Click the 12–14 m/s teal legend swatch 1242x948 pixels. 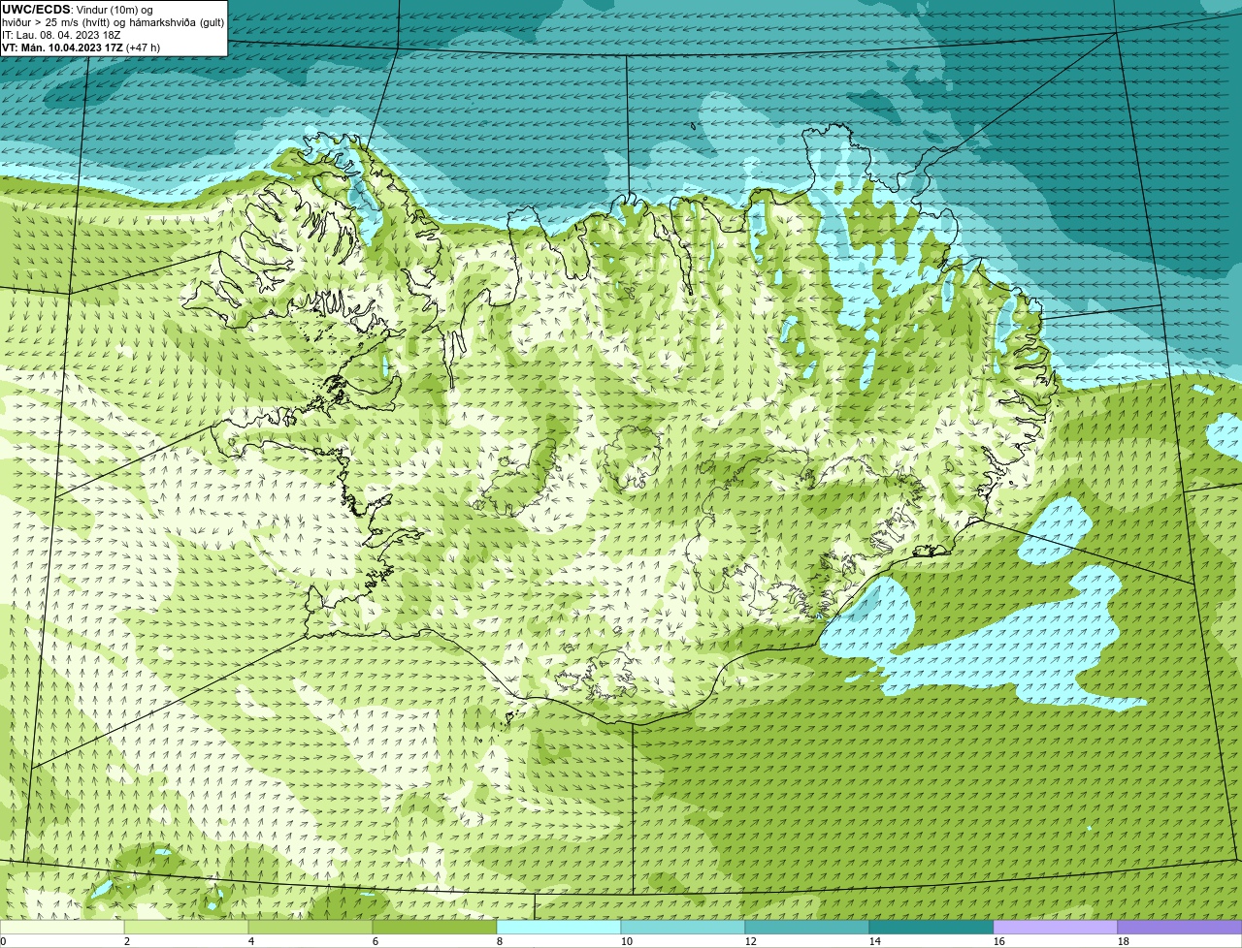click(x=807, y=927)
